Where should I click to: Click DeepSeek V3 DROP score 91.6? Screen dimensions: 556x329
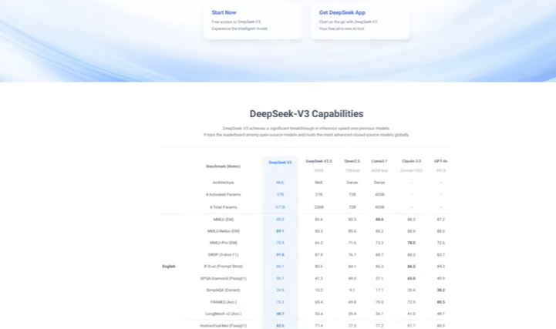tap(280, 254)
